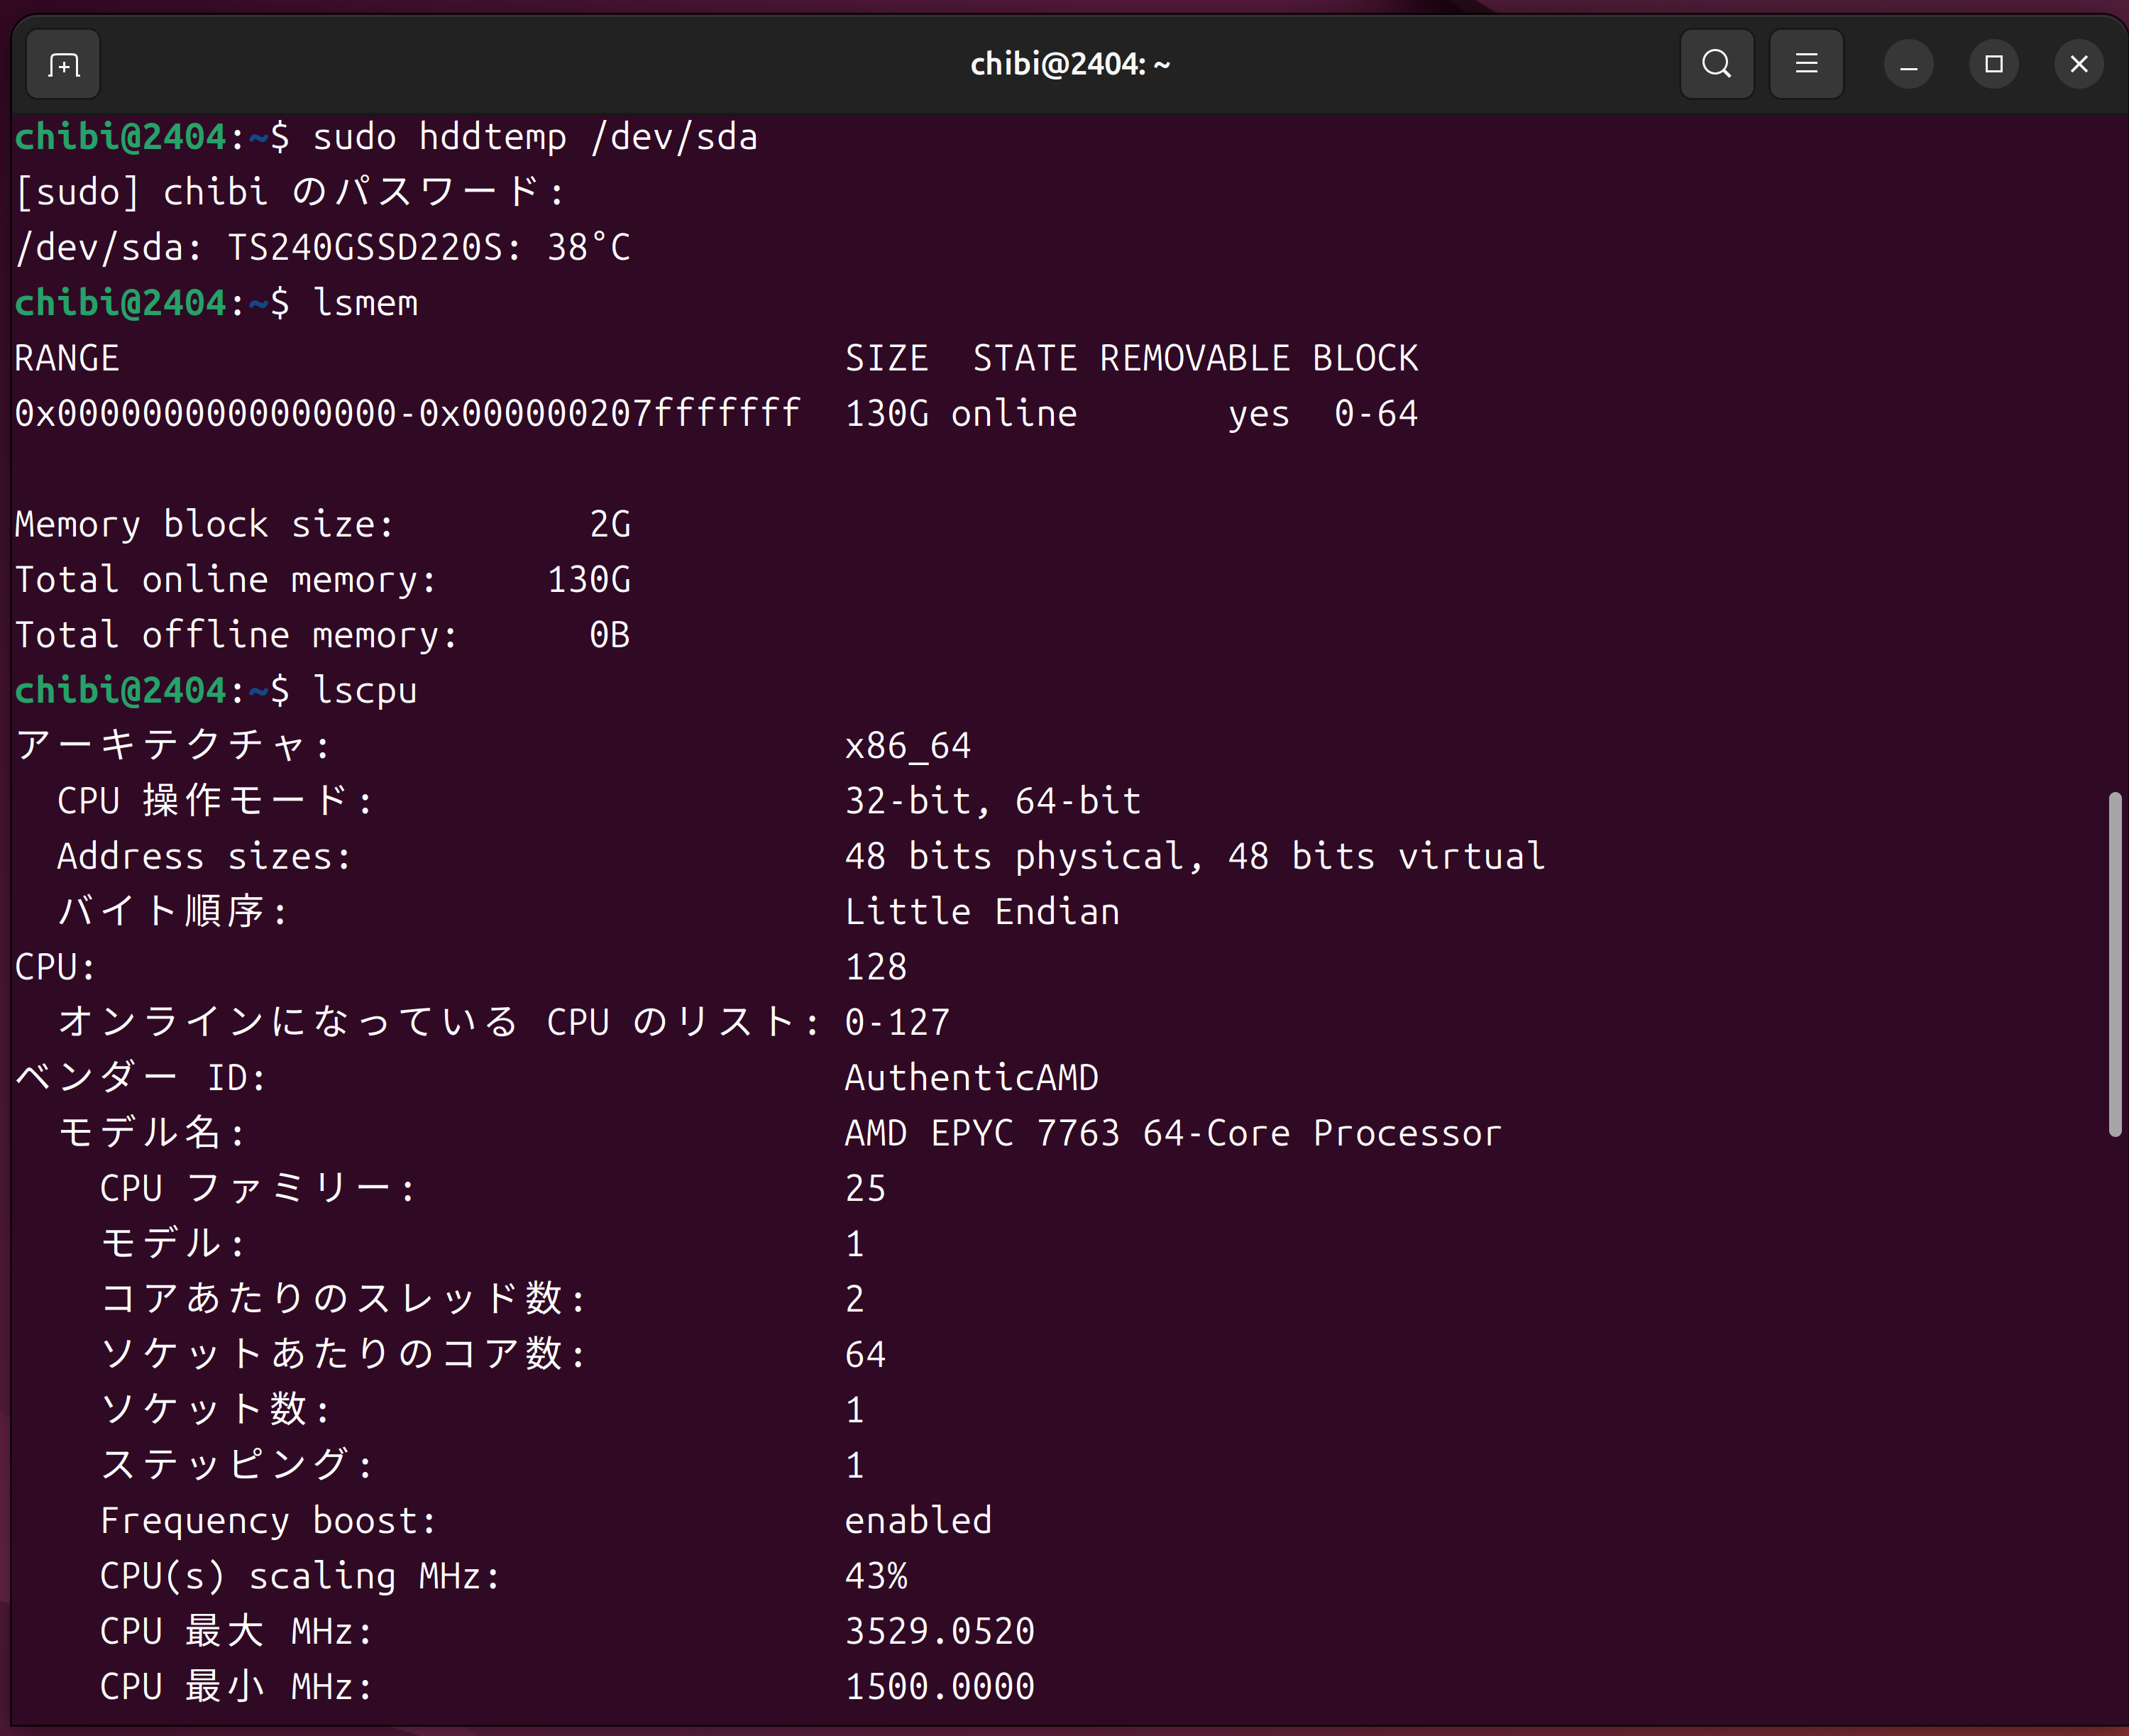
Task: Click the REMOVABLE column header
Action: 1194,358
